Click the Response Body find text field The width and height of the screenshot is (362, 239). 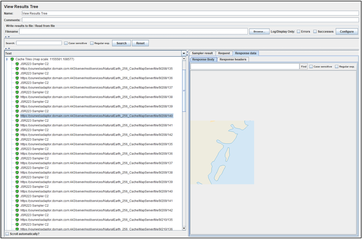[245, 67]
